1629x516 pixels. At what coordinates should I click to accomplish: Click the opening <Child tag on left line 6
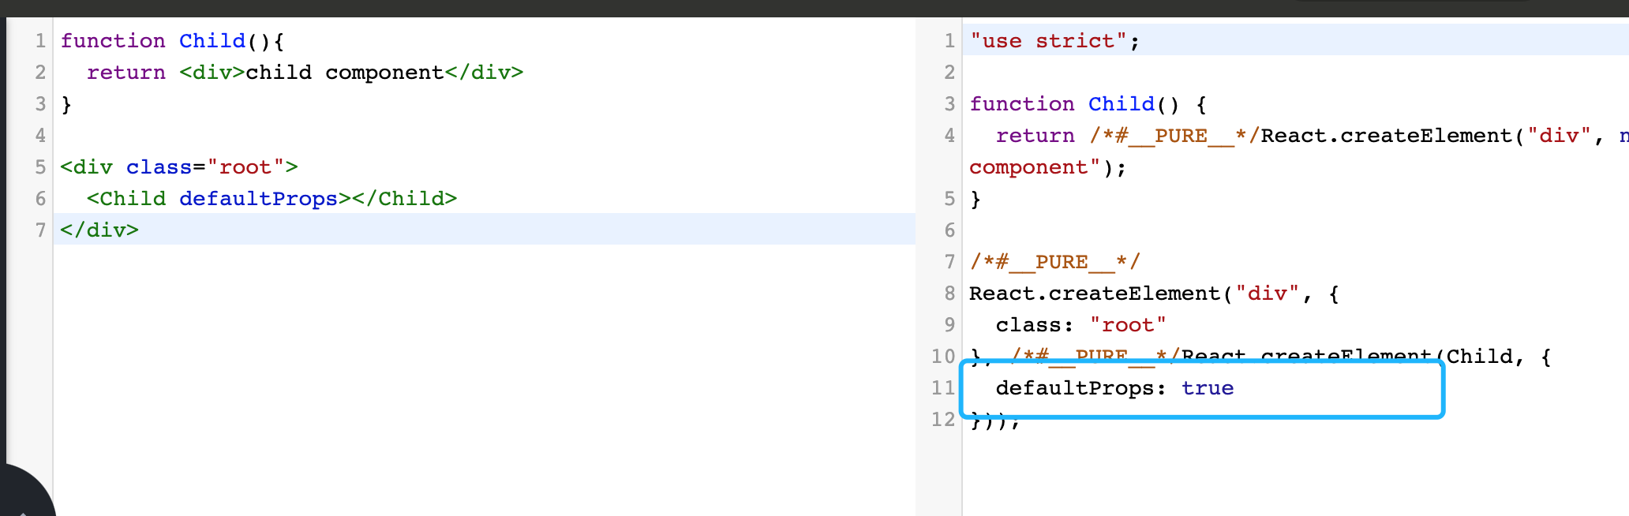coord(126,199)
